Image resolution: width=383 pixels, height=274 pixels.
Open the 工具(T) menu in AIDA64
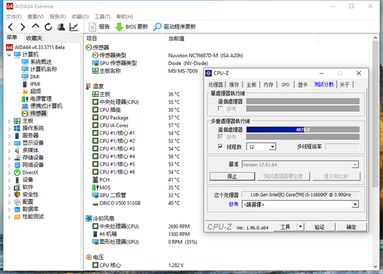[x=102, y=16]
